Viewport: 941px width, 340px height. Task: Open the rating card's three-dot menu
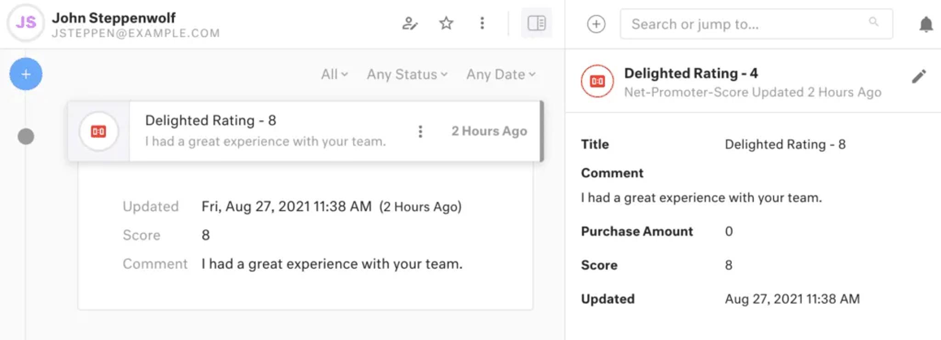[x=420, y=132]
